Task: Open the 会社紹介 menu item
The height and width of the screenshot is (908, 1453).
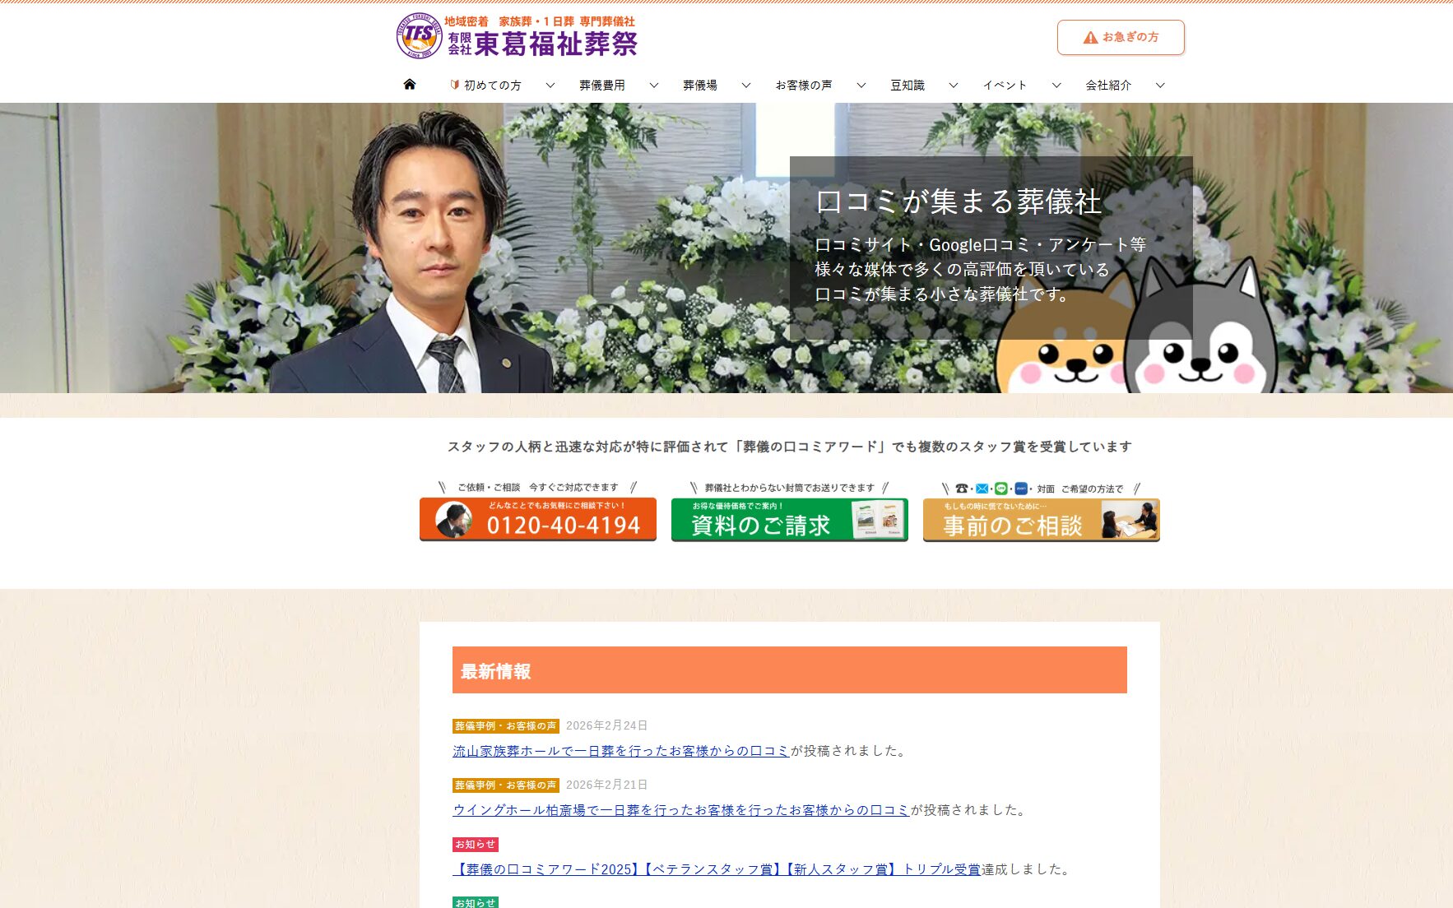Action: pyautogui.click(x=1107, y=84)
